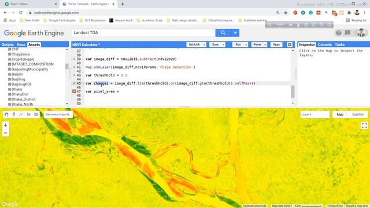Select the draw rectangle tool
This screenshot has width=370, height=208.
pos(36,114)
